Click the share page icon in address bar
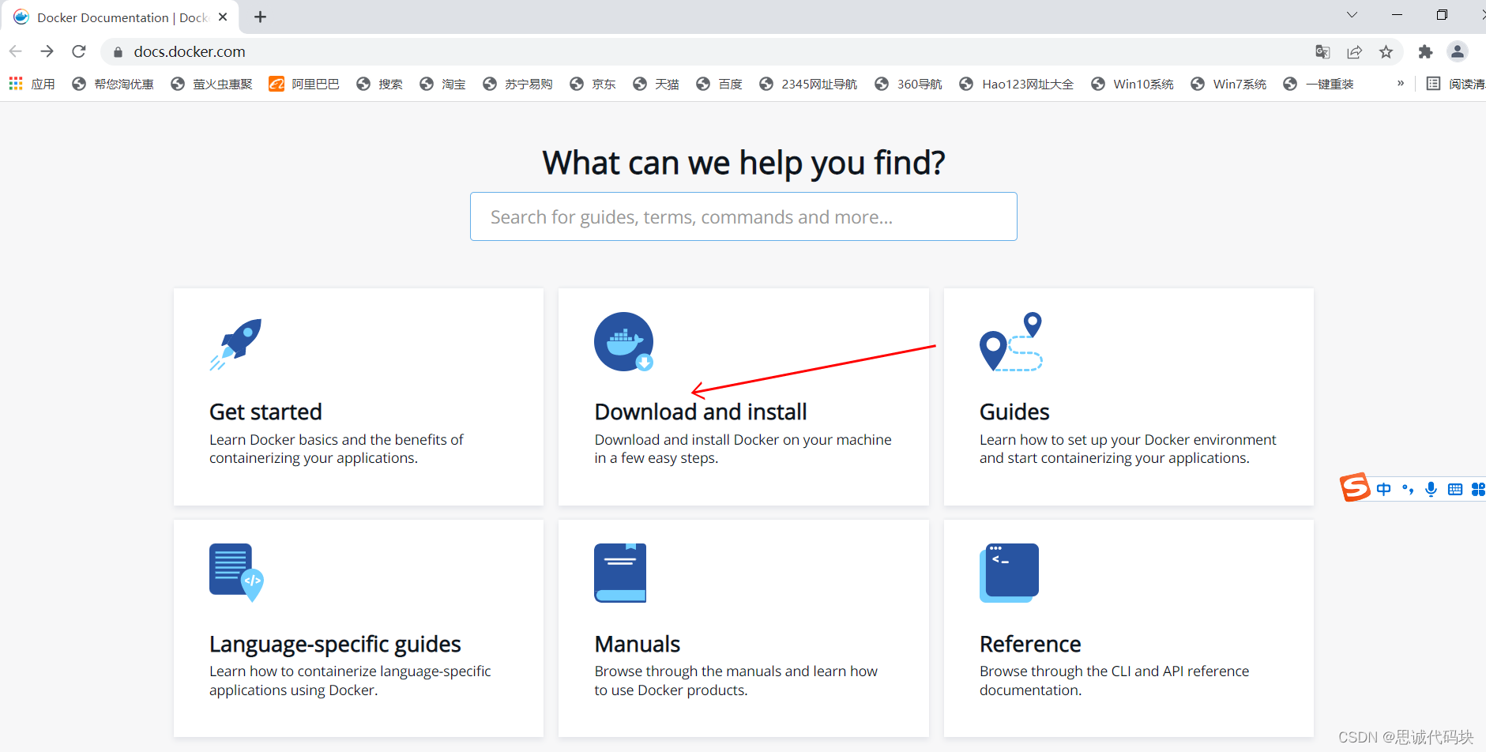 pyautogui.click(x=1354, y=51)
